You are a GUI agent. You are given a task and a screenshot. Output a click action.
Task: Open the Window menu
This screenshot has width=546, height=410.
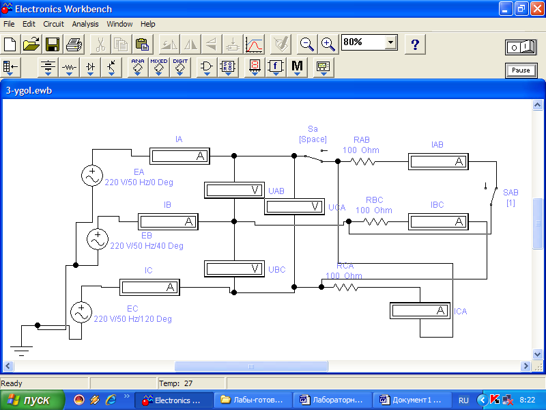(x=119, y=24)
